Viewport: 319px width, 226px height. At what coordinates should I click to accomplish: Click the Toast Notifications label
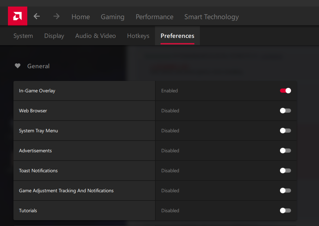pyautogui.click(x=38, y=171)
